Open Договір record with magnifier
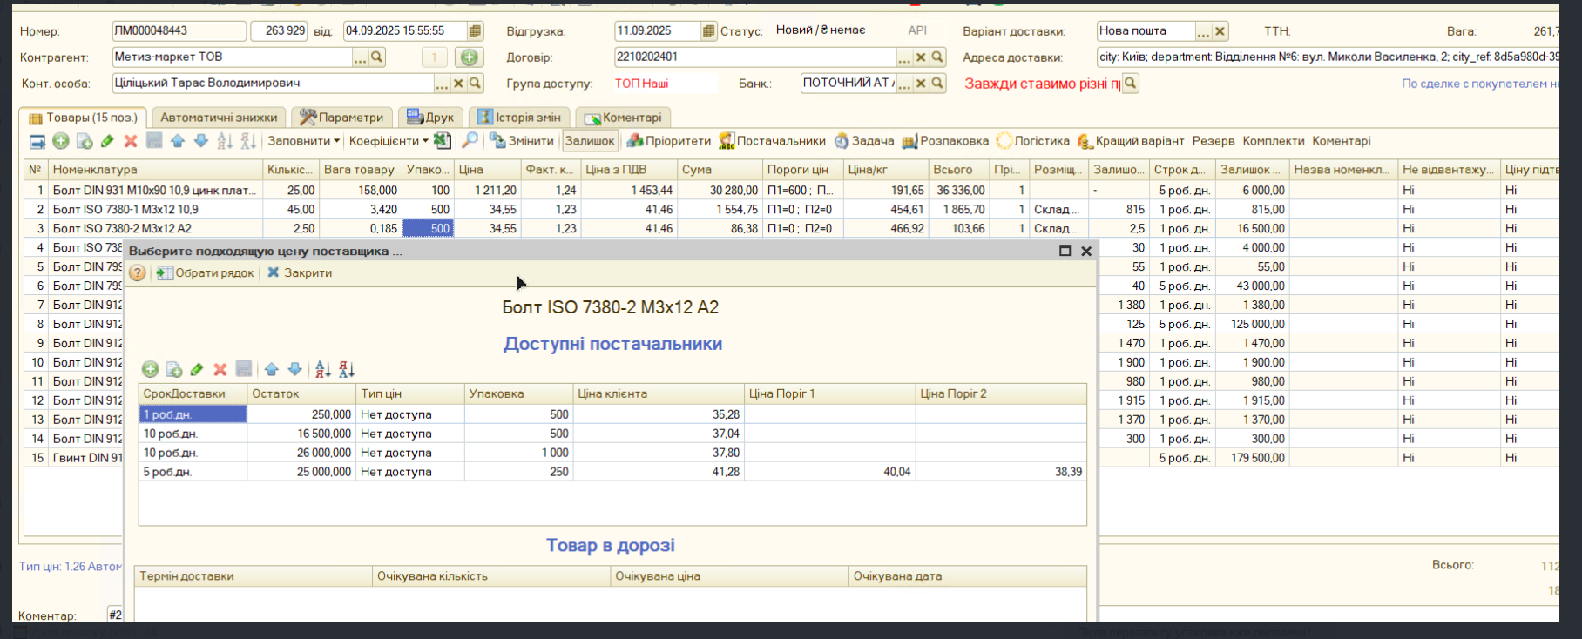The image size is (1582, 639). click(x=937, y=57)
